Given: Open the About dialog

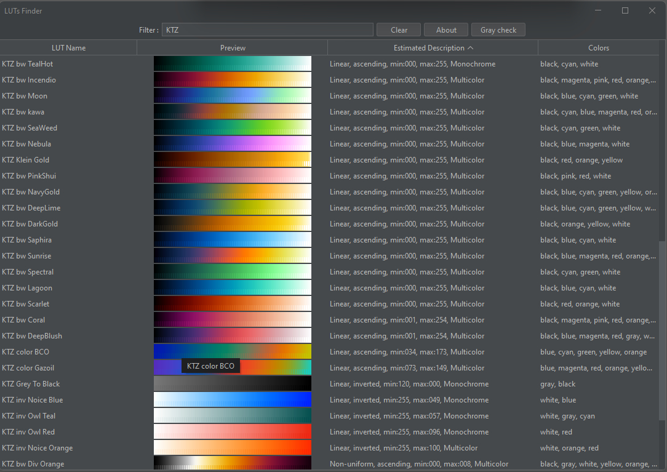Looking at the screenshot, I should coord(446,30).
